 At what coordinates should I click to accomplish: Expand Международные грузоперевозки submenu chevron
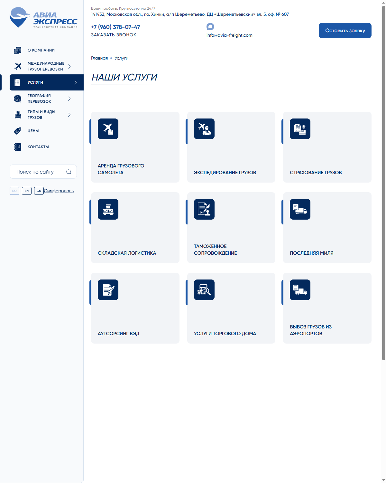pos(69,66)
